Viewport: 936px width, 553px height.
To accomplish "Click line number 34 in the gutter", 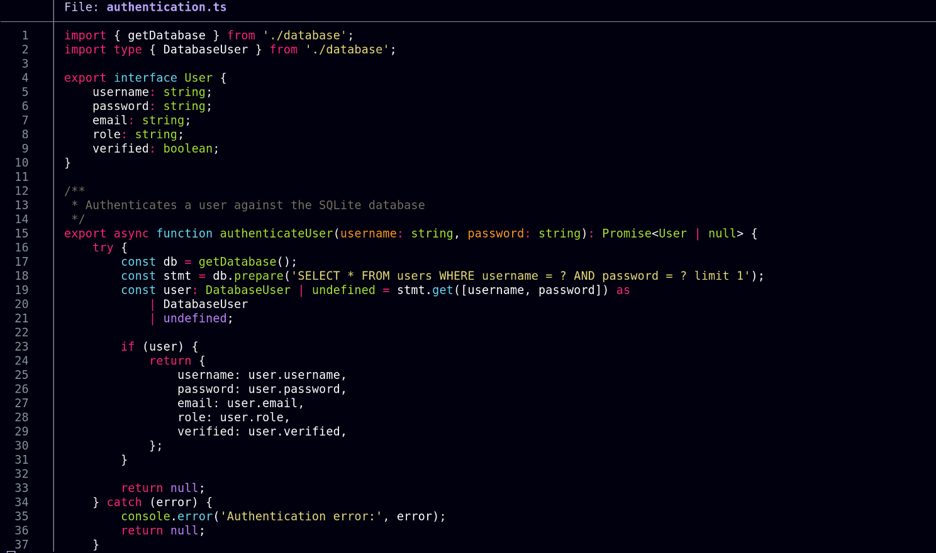I will [x=21, y=502].
